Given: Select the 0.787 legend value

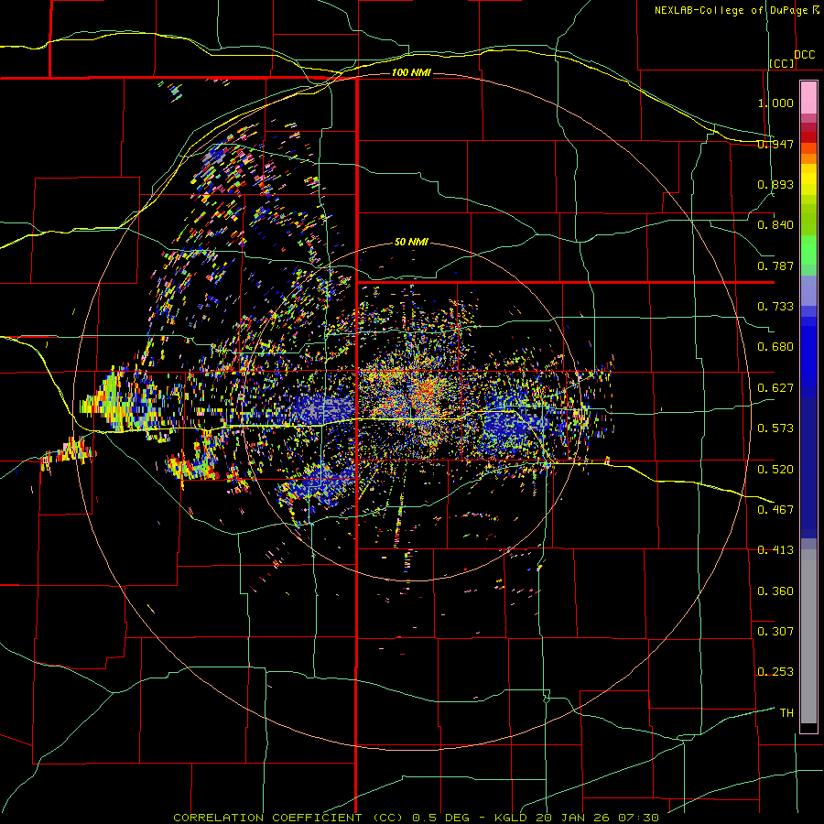Looking at the screenshot, I should pyautogui.click(x=775, y=266).
